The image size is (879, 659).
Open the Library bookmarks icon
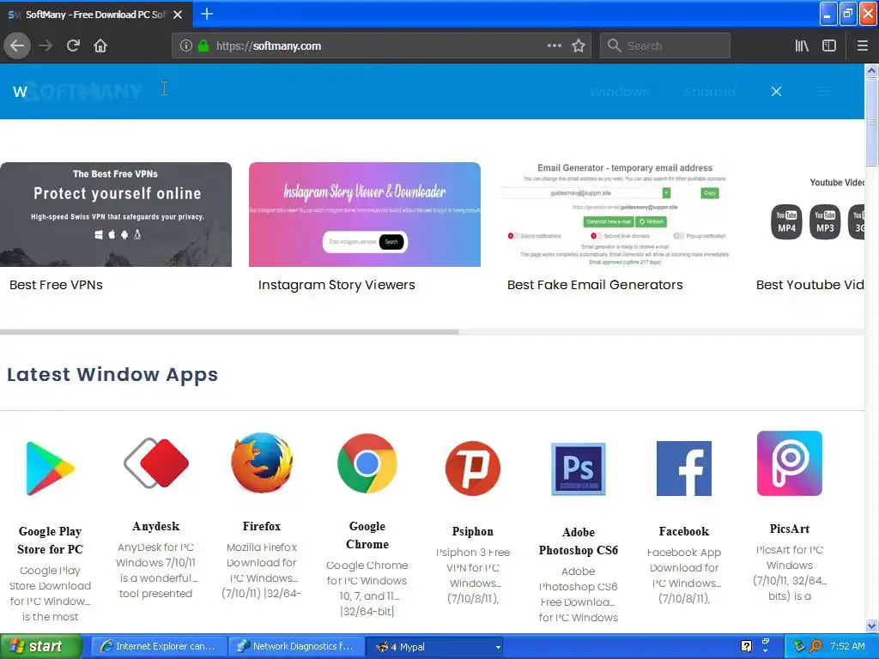[x=802, y=46]
